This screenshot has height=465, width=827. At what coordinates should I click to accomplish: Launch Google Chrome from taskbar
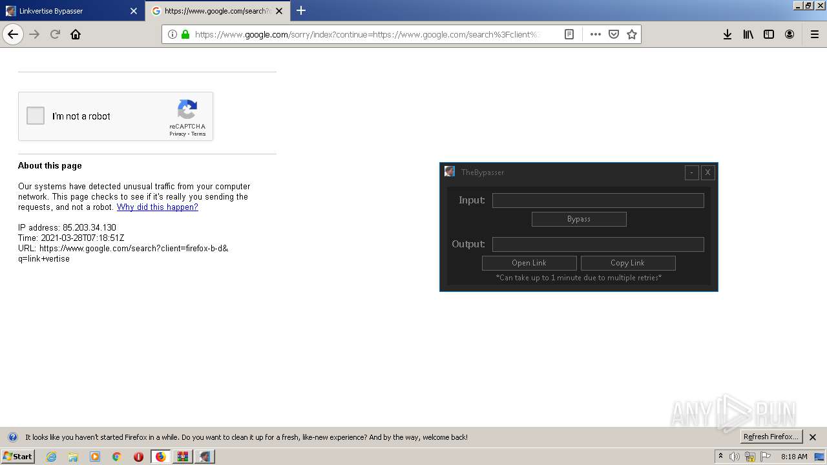[x=117, y=457]
